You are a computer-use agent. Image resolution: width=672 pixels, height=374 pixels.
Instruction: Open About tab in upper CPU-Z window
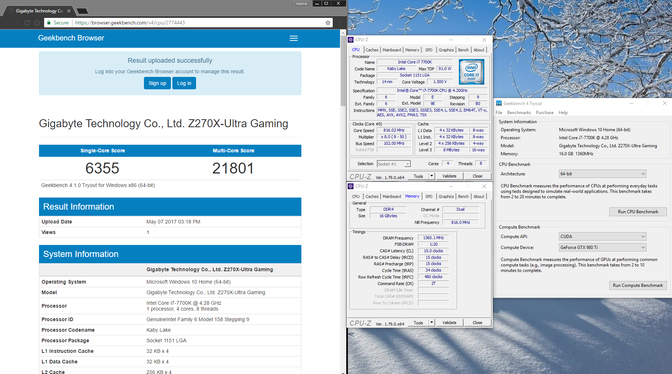pyautogui.click(x=479, y=50)
